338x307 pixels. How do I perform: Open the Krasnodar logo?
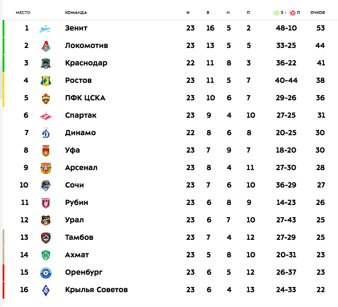(46, 63)
